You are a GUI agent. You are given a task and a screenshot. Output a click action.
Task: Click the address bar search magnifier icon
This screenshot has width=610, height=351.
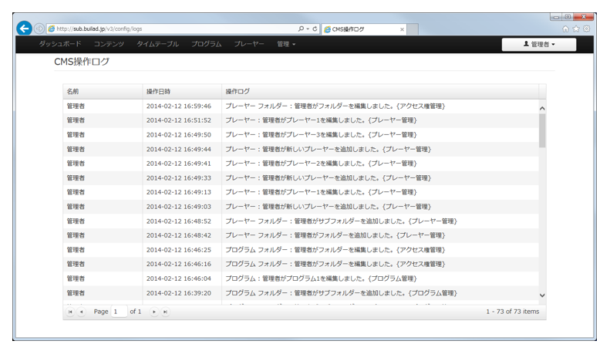tap(301, 29)
